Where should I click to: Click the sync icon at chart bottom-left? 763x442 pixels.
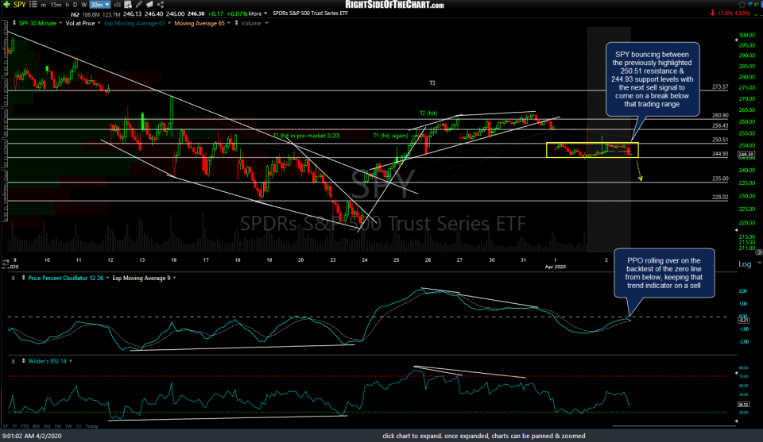6,263
